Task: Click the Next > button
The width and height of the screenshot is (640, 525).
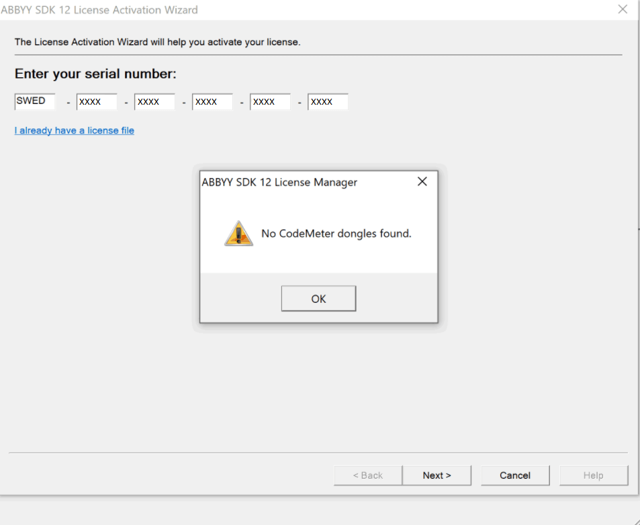Action: point(437,475)
